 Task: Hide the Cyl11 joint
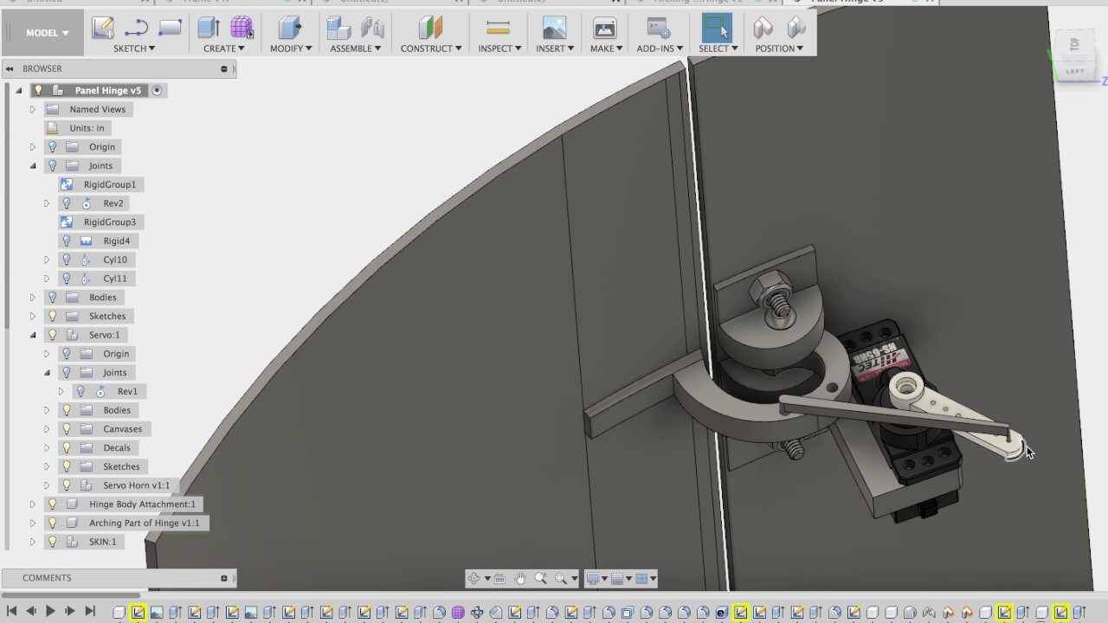[67, 279]
